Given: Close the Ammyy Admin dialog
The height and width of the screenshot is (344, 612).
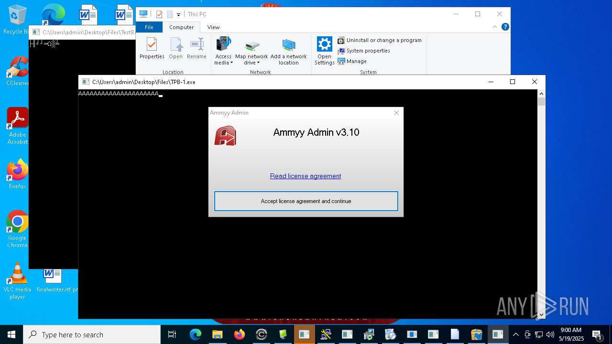Looking at the screenshot, I should click(396, 113).
